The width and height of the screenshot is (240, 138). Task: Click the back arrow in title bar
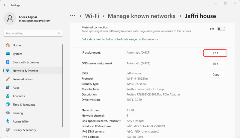(x=5, y=5)
